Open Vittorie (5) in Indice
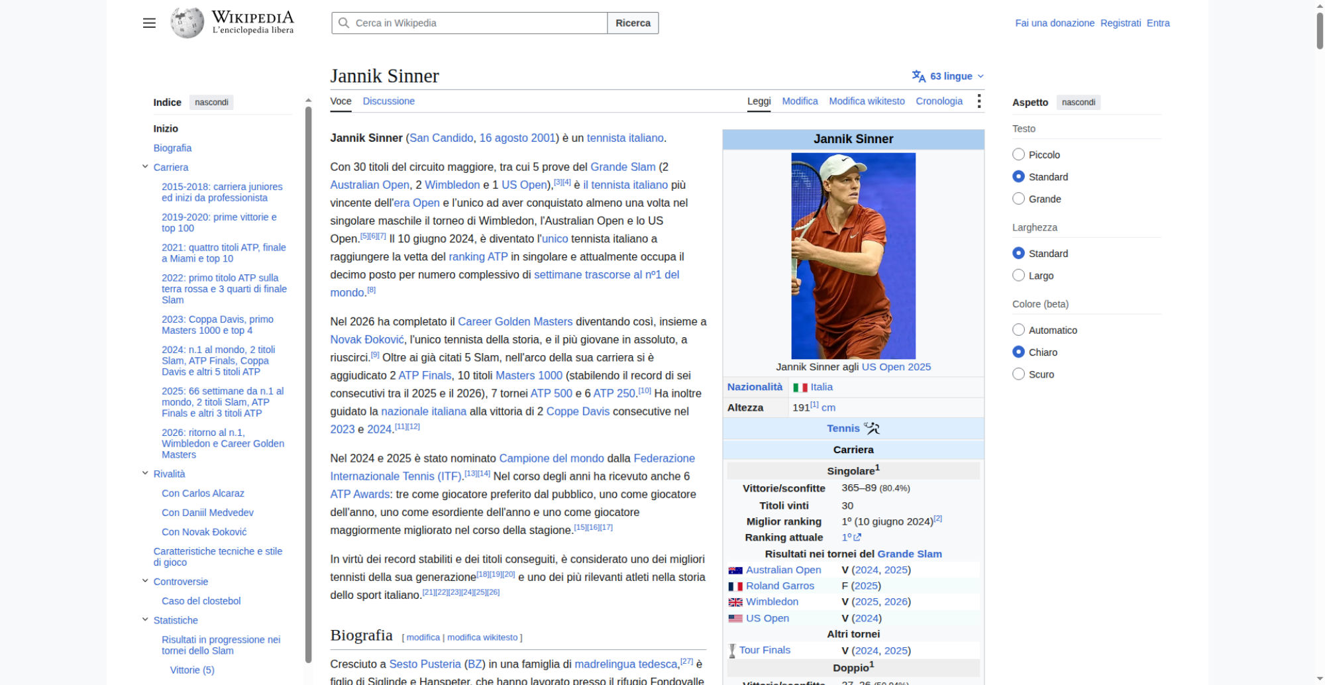The image size is (1325, 685). point(192,670)
